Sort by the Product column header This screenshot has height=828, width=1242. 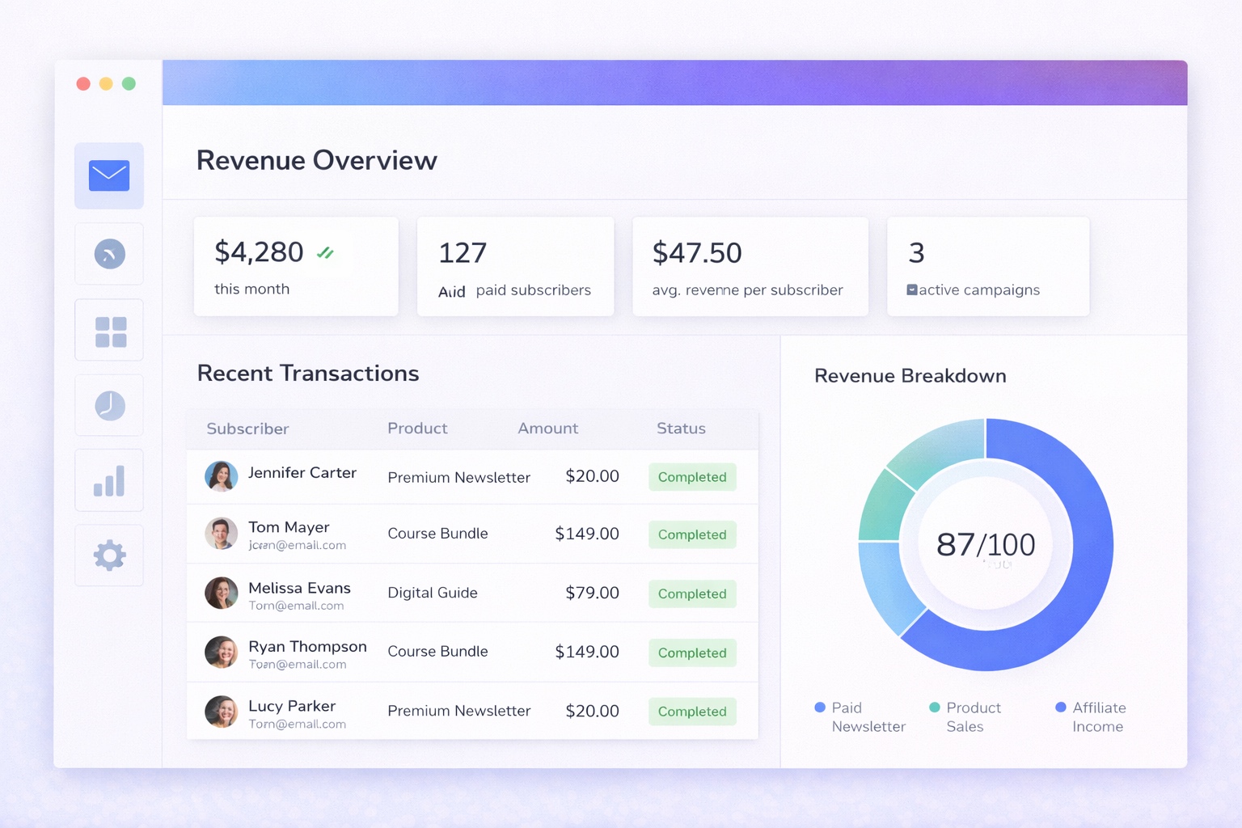coord(417,428)
